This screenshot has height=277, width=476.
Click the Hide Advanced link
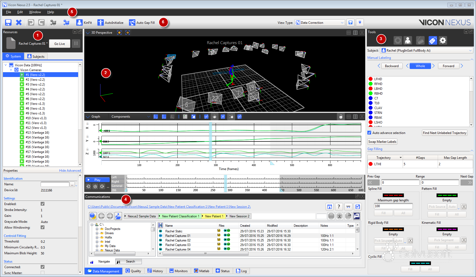(70, 171)
